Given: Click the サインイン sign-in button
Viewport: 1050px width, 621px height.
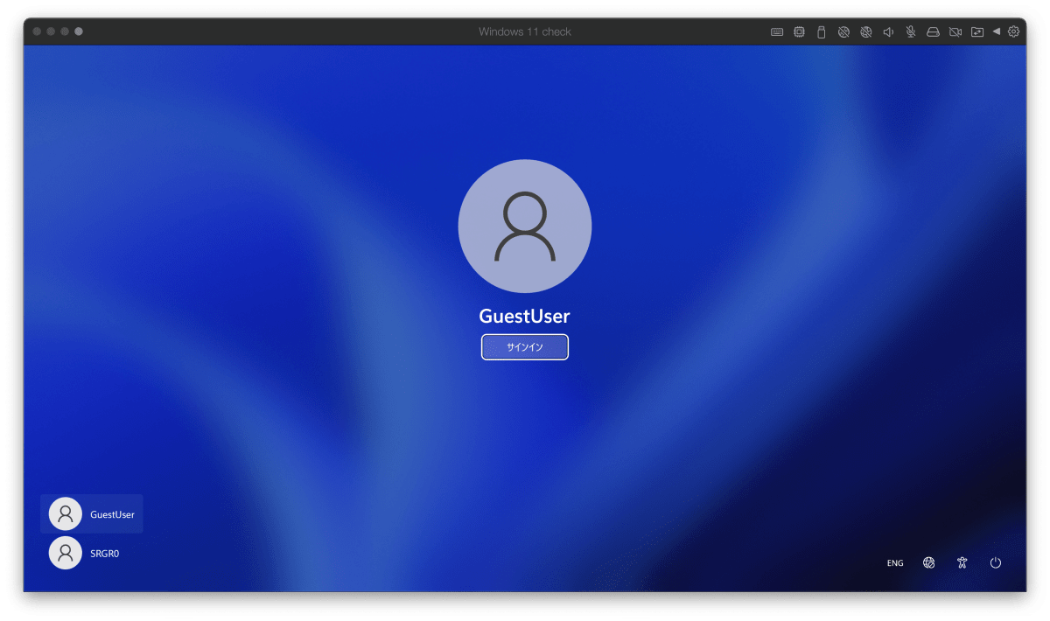Looking at the screenshot, I should [525, 347].
